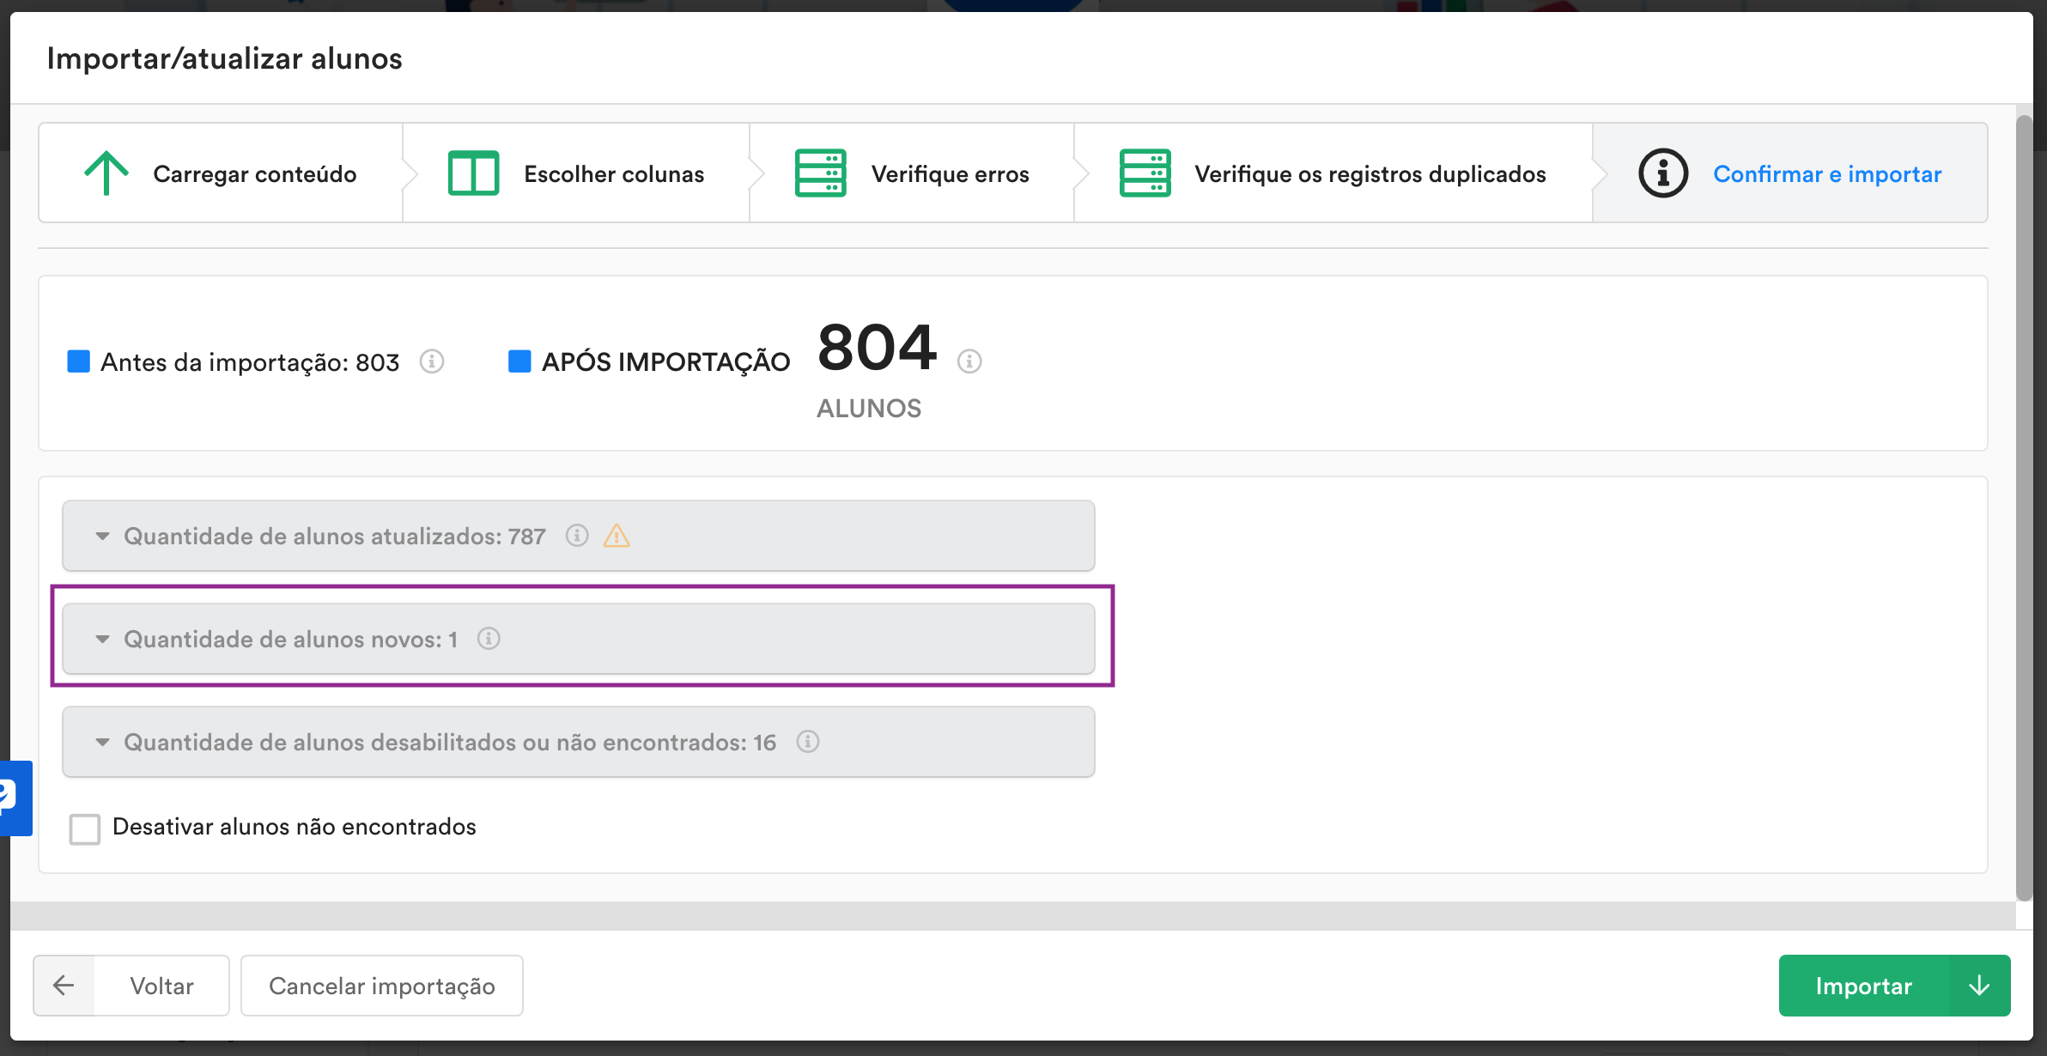The height and width of the screenshot is (1056, 2047).
Task: Go to Verifique os registros duplicados step
Action: coord(1370,174)
